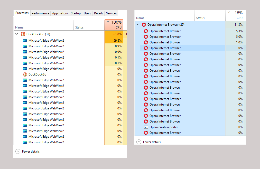This screenshot has height=169, width=260.
Task: Click the sort arrow above 100% CPU
Action: (108, 22)
